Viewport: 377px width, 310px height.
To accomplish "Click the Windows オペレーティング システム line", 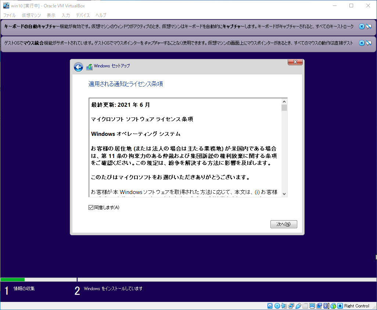I will click(136, 134).
